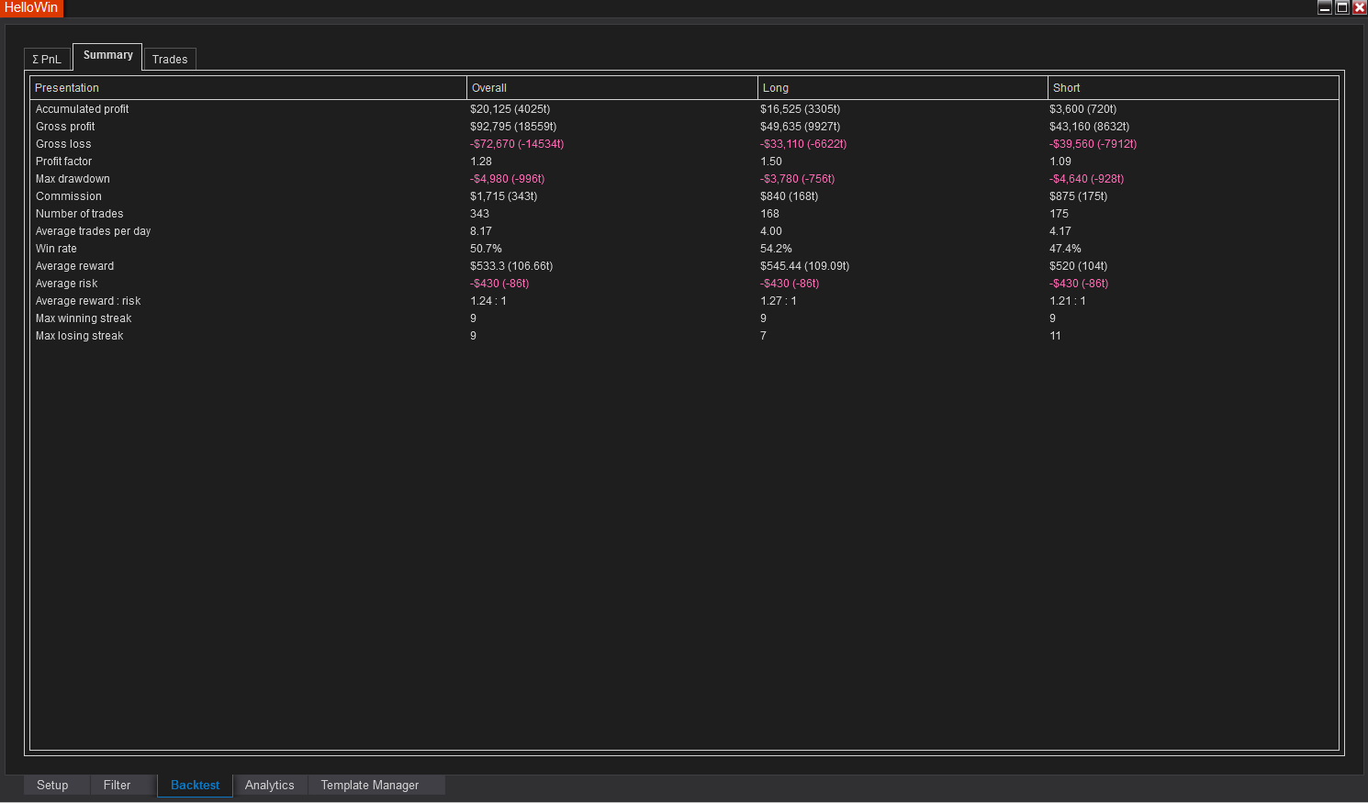This screenshot has height=803, width=1368.
Task: Click overall average reward $533.3 (106.66t)
Action: tap(512, 266)
